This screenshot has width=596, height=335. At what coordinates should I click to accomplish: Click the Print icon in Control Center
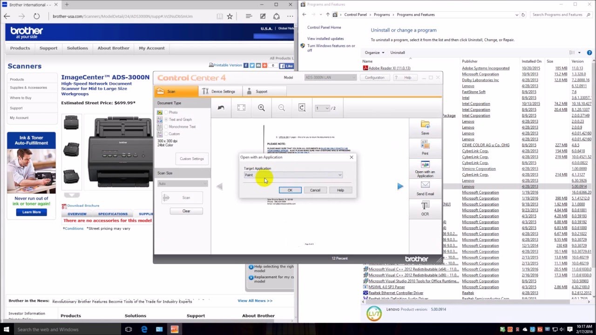pyautogui.click(x=425, y=145)
